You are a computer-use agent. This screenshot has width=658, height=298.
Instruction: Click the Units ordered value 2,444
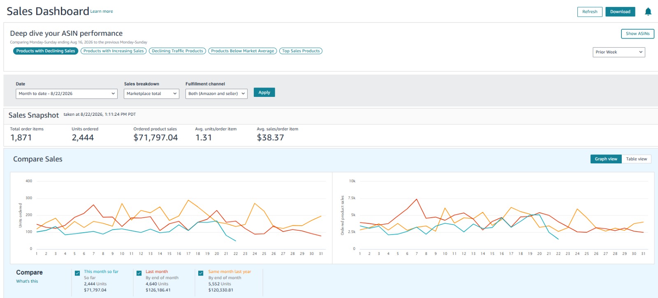(x=83, y=138)
